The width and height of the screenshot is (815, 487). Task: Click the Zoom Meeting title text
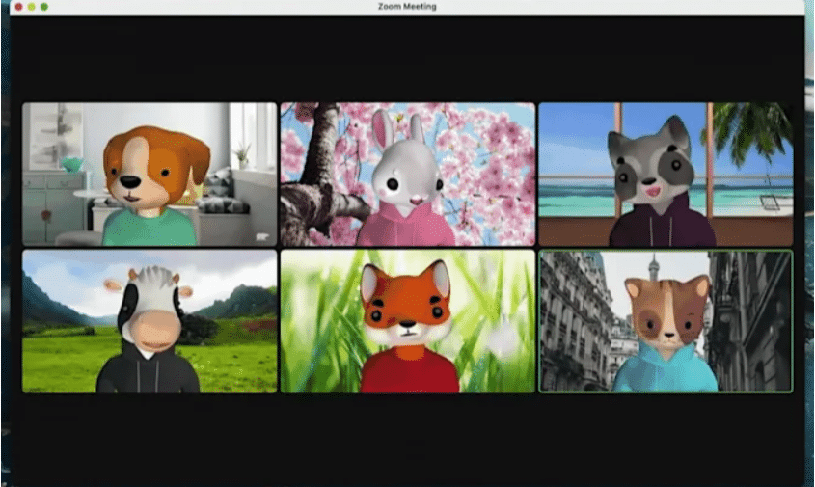(x=407, y=7)
